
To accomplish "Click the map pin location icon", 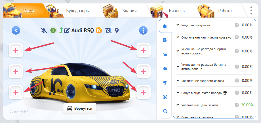I will [x=116, y=30].
